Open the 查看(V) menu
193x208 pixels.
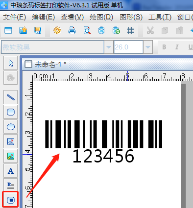tap(72, 17)
